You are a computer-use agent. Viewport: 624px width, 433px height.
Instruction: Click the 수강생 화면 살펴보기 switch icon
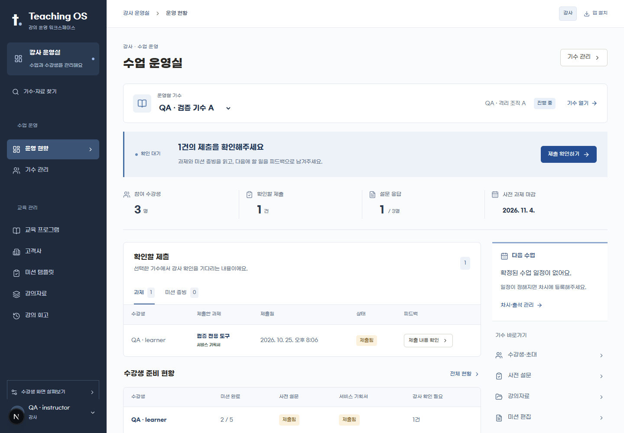(x=14, y=392)
